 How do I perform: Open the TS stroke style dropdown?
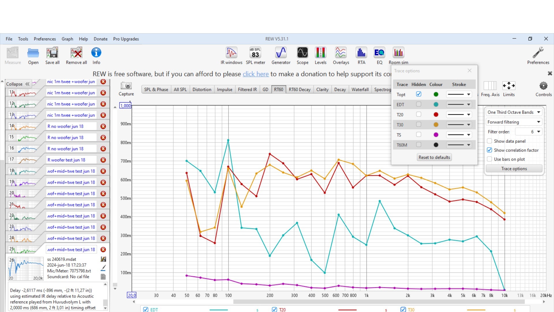(x=459, y=135)
